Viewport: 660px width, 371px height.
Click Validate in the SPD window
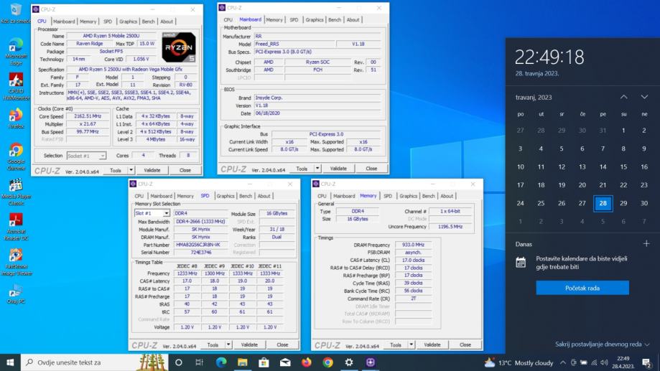[249, 344]
